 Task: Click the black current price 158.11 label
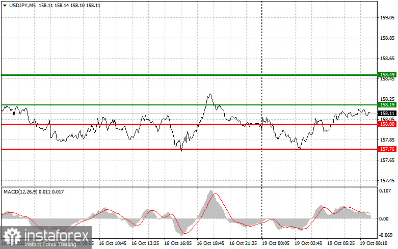click(x=387, y=114)
